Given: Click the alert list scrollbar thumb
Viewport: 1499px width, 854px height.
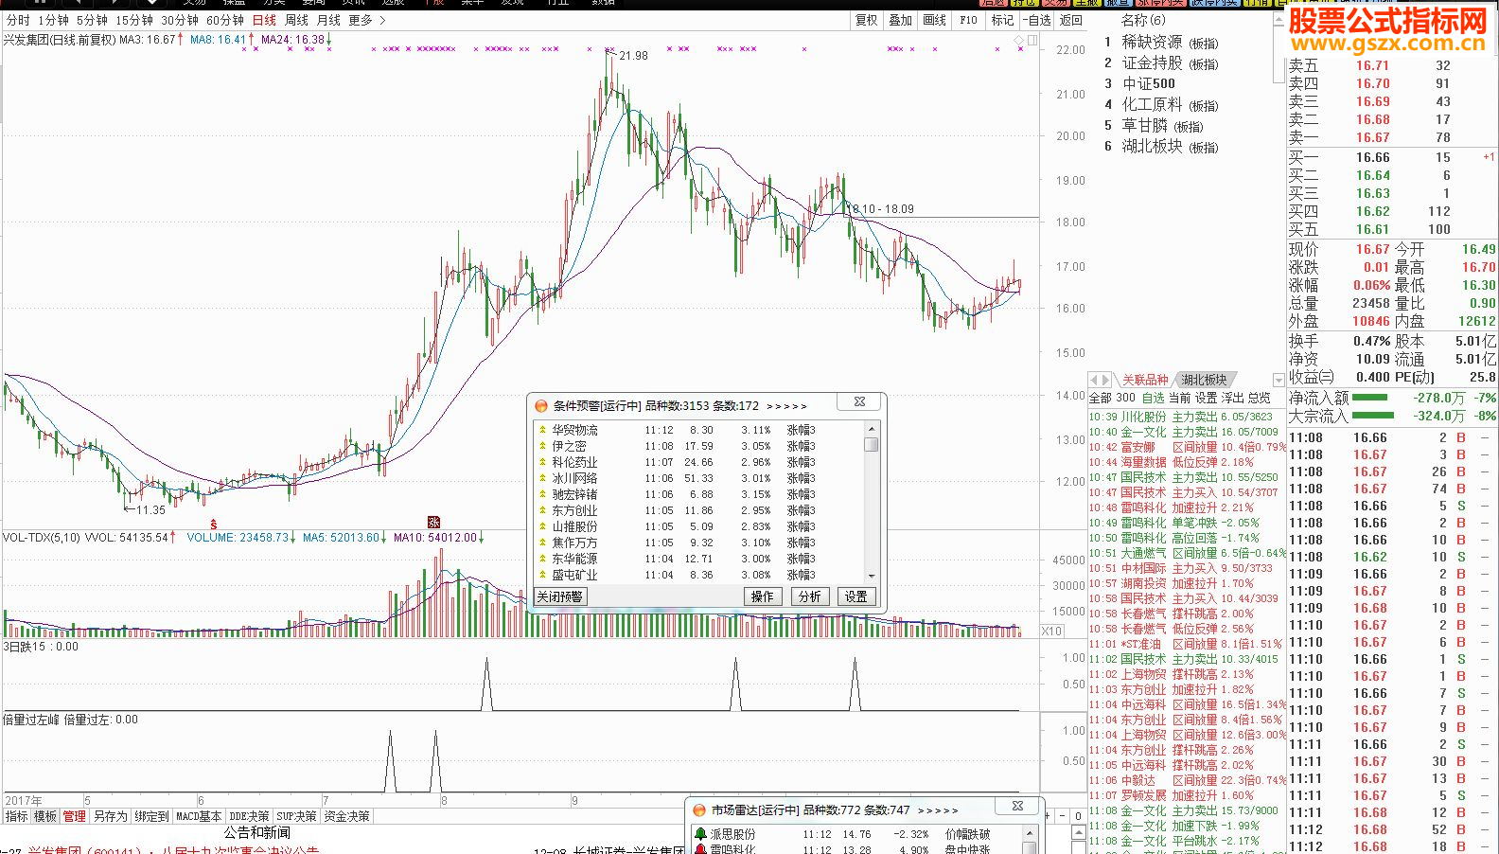Looking at the screenshot, I should pyautogui.click(x=872, y=444).
